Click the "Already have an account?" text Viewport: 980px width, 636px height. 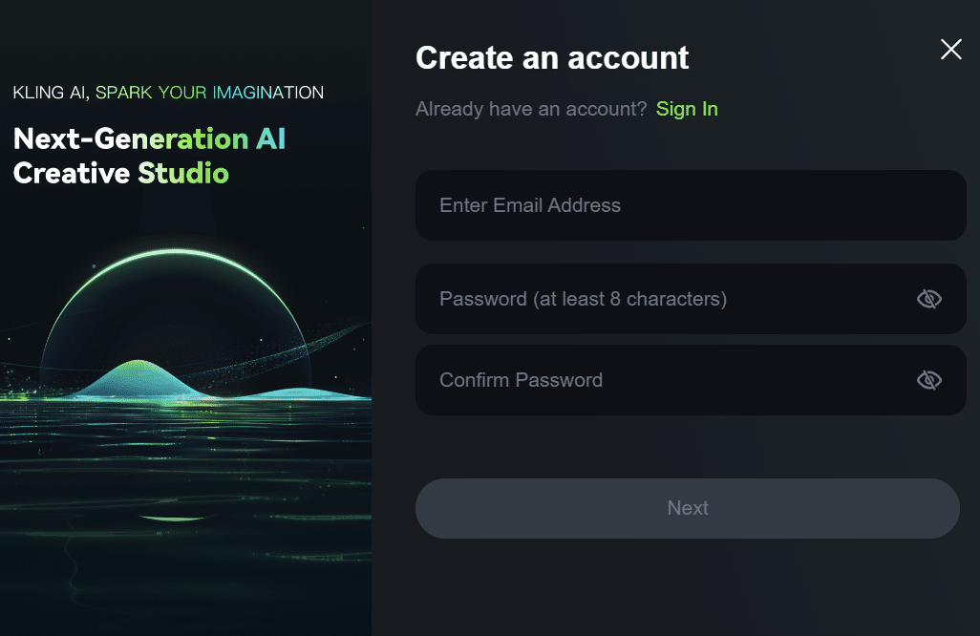coord(531,109)
